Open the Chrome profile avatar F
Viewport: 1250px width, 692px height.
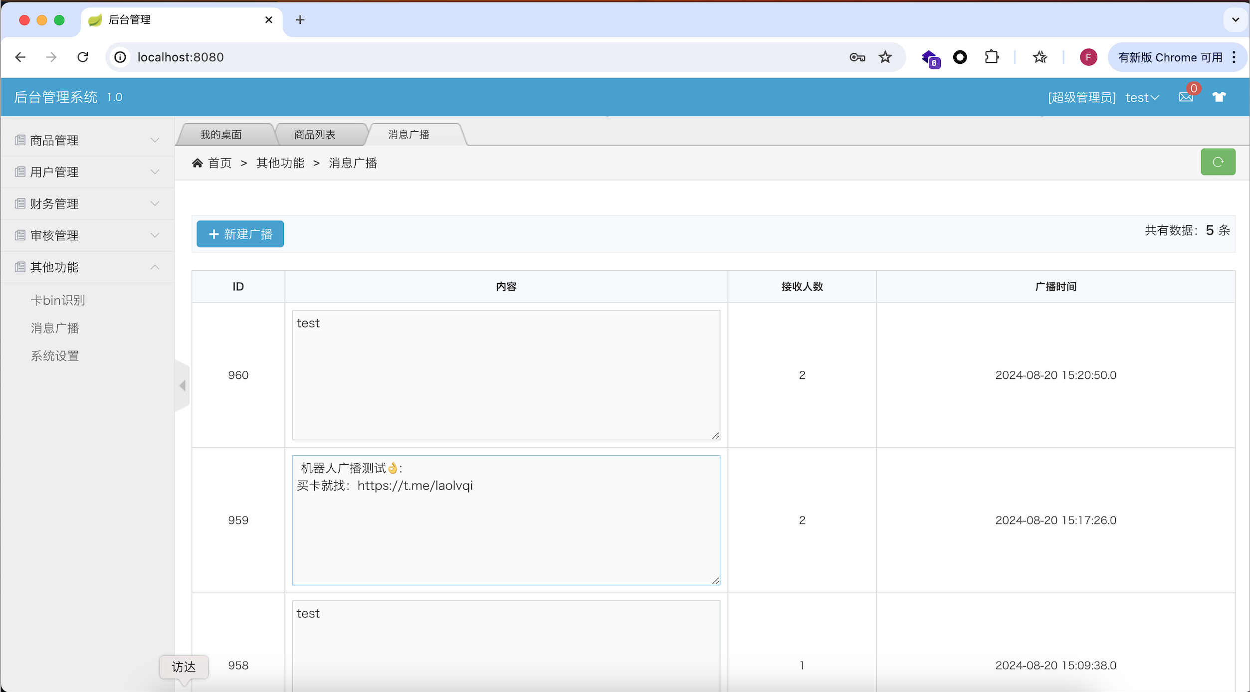[1088, 57]
